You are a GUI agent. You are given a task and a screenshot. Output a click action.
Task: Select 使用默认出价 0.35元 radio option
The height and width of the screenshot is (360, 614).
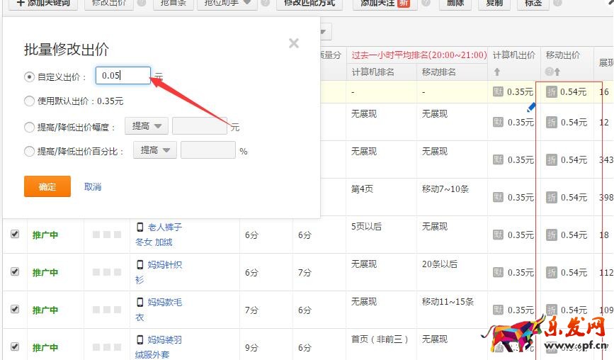pos(29,101)
